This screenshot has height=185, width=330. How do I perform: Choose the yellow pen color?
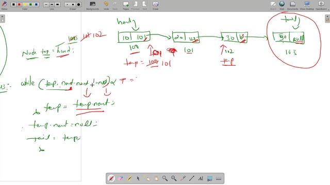click(25, 5)
